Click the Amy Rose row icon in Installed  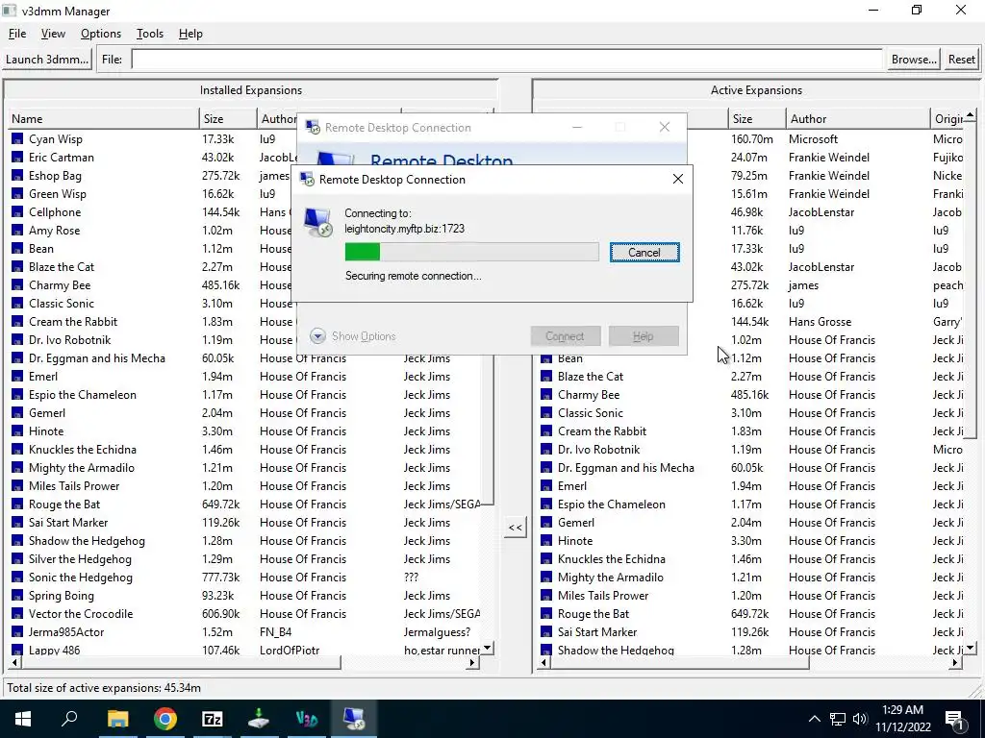(x=17, y=231)
